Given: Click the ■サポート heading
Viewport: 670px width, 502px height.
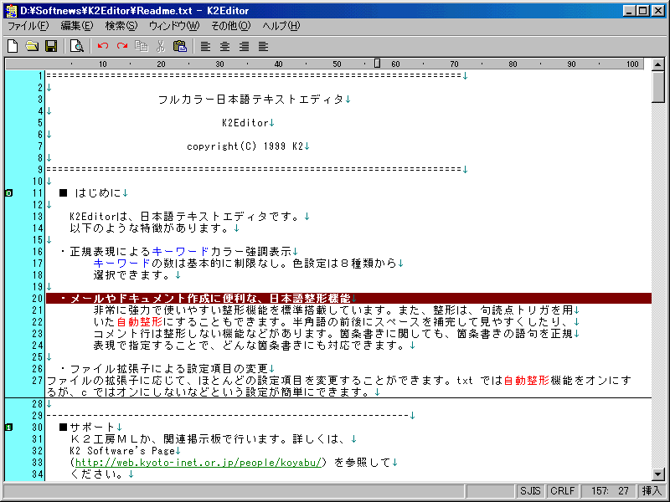Looking at the screenshot, I should (x=87, y=428).
